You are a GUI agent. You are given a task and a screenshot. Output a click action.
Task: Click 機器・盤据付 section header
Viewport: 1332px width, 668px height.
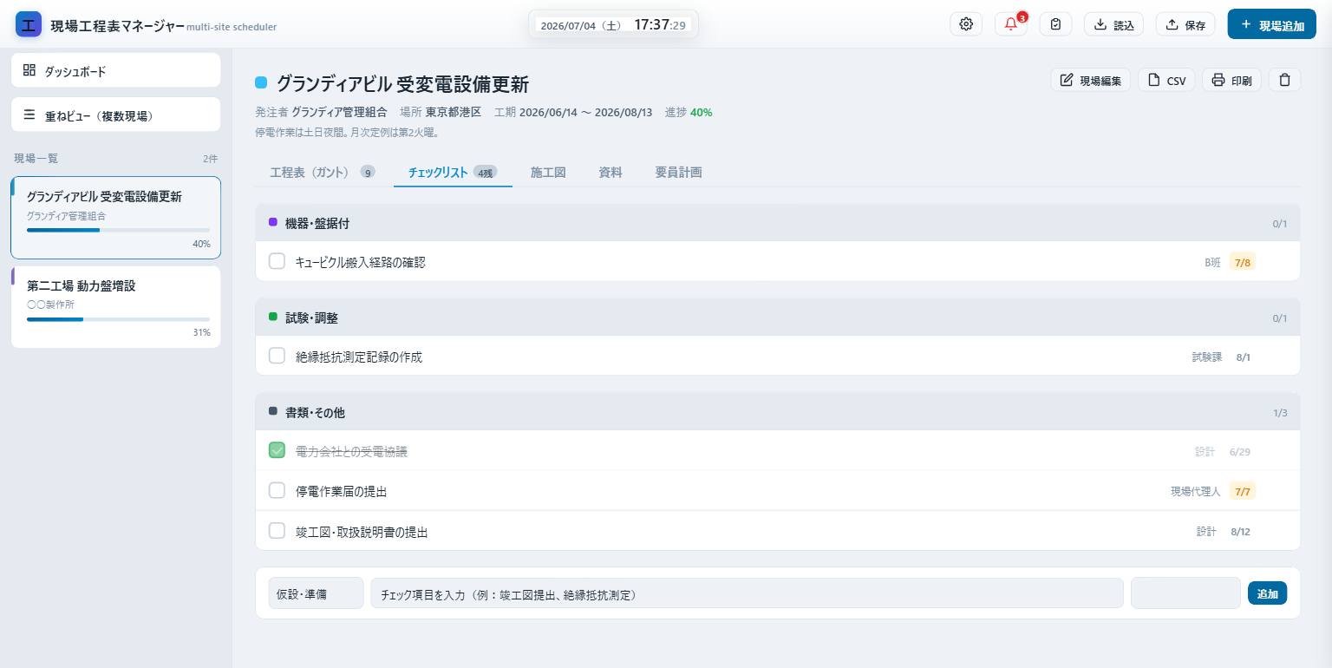pos(778,223)
